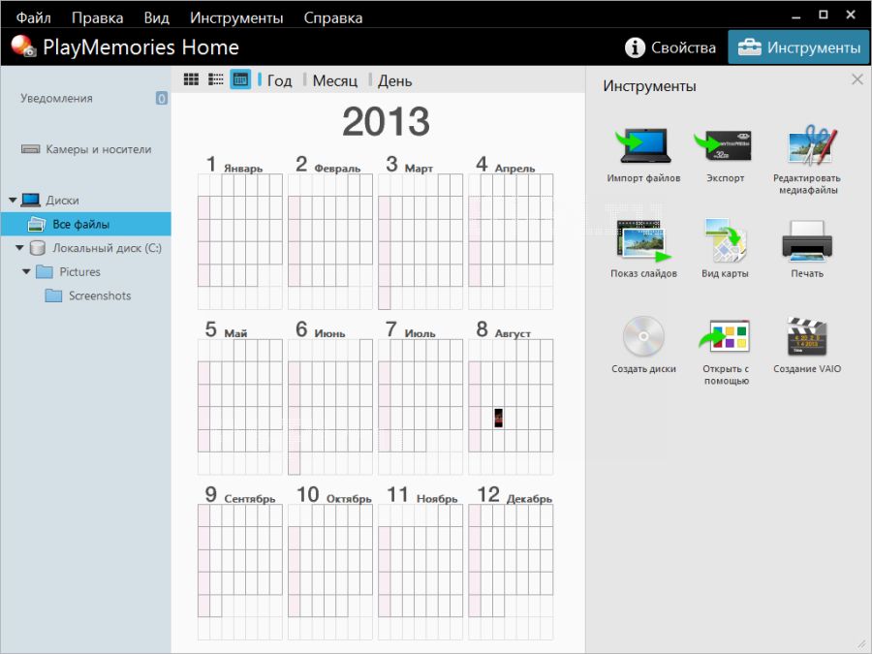
Task: Click the Export (Экспорт) memory card icon
Action: 726,147
